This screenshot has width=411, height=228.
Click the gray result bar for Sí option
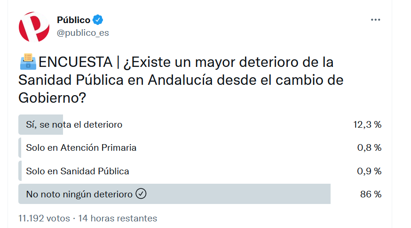(x=40, y=124)
